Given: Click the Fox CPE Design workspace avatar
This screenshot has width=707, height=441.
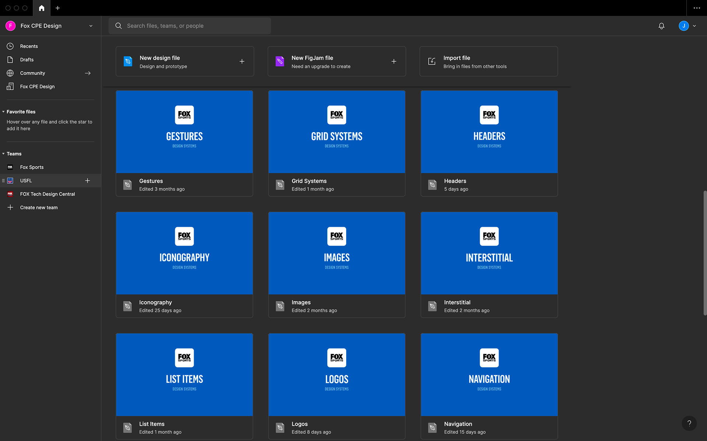Looking at the screenshot, I should pos(10,26).
